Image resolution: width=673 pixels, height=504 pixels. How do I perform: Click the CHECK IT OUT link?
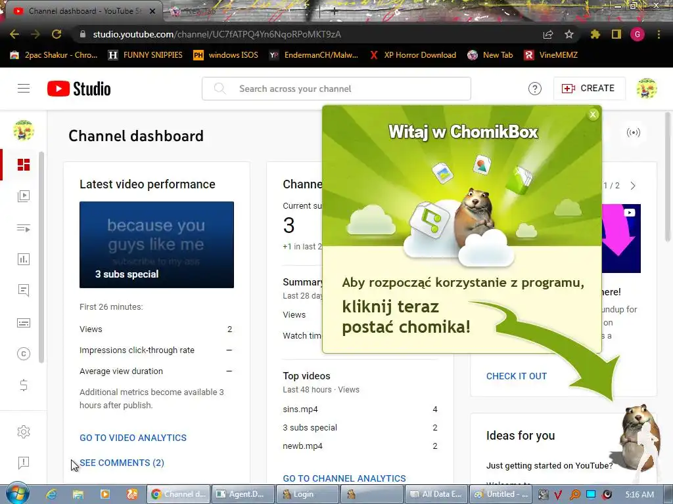pyautogui.click(x=517, y=376)
